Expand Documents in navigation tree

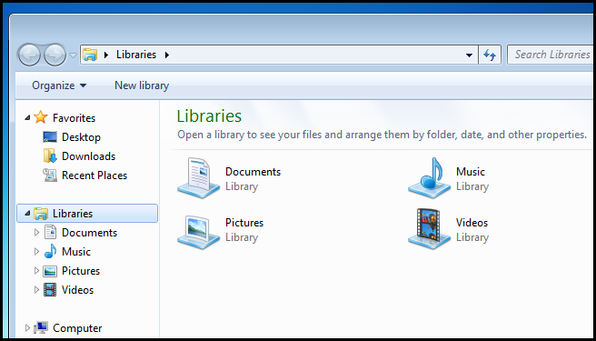36,232
